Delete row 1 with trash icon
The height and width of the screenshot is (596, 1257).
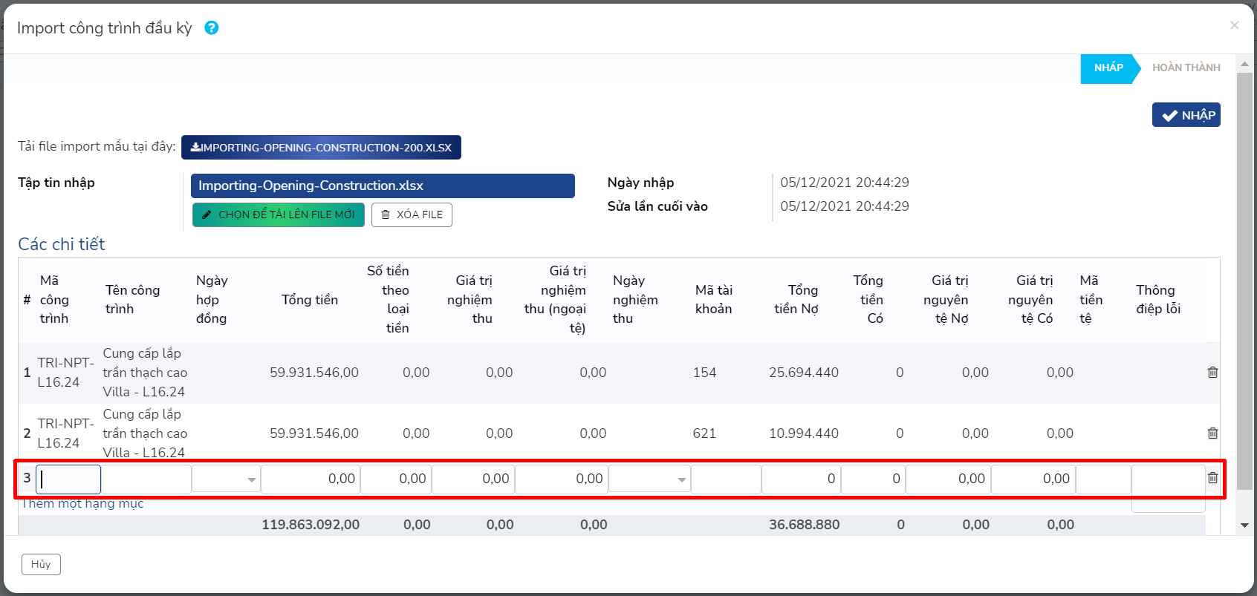click(x=1212, y=373)
